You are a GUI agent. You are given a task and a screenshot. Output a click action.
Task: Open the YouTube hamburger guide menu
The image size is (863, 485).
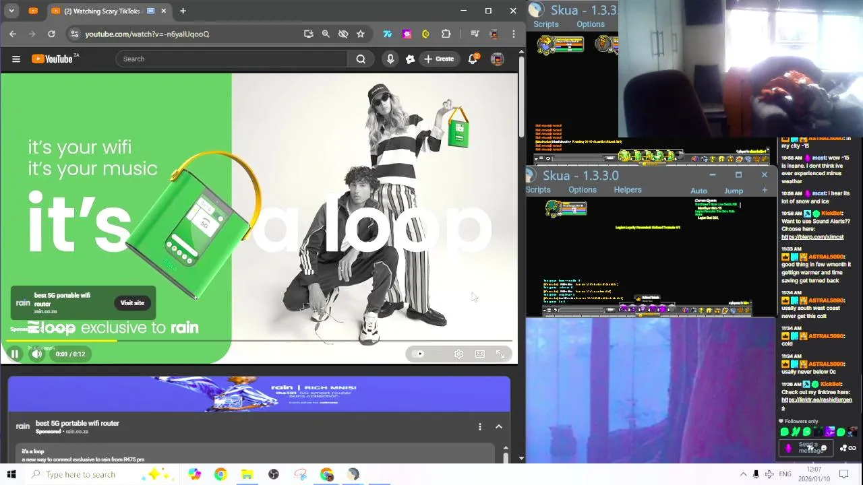click(x=16, y=59)
